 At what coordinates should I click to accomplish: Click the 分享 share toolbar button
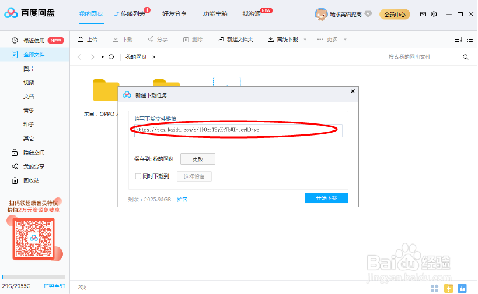click(158, 39)
